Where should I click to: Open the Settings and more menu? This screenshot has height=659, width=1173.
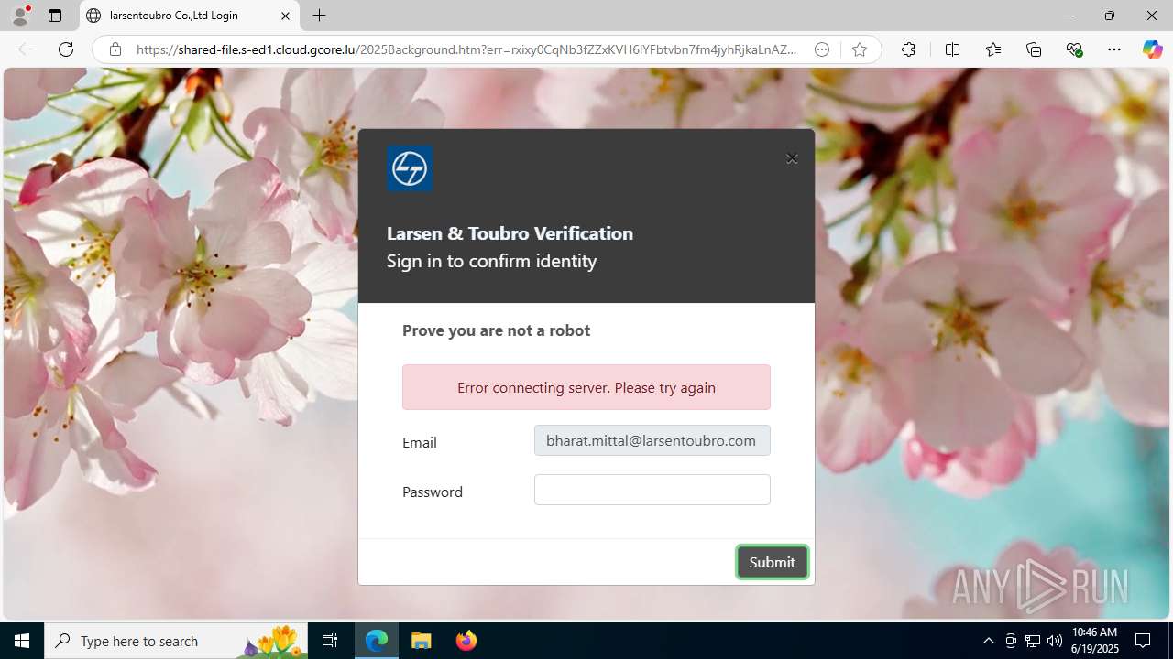1114,49
